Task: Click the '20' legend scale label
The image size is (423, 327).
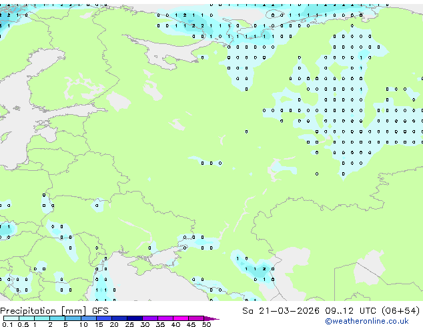Action: (x=114, y=324)
